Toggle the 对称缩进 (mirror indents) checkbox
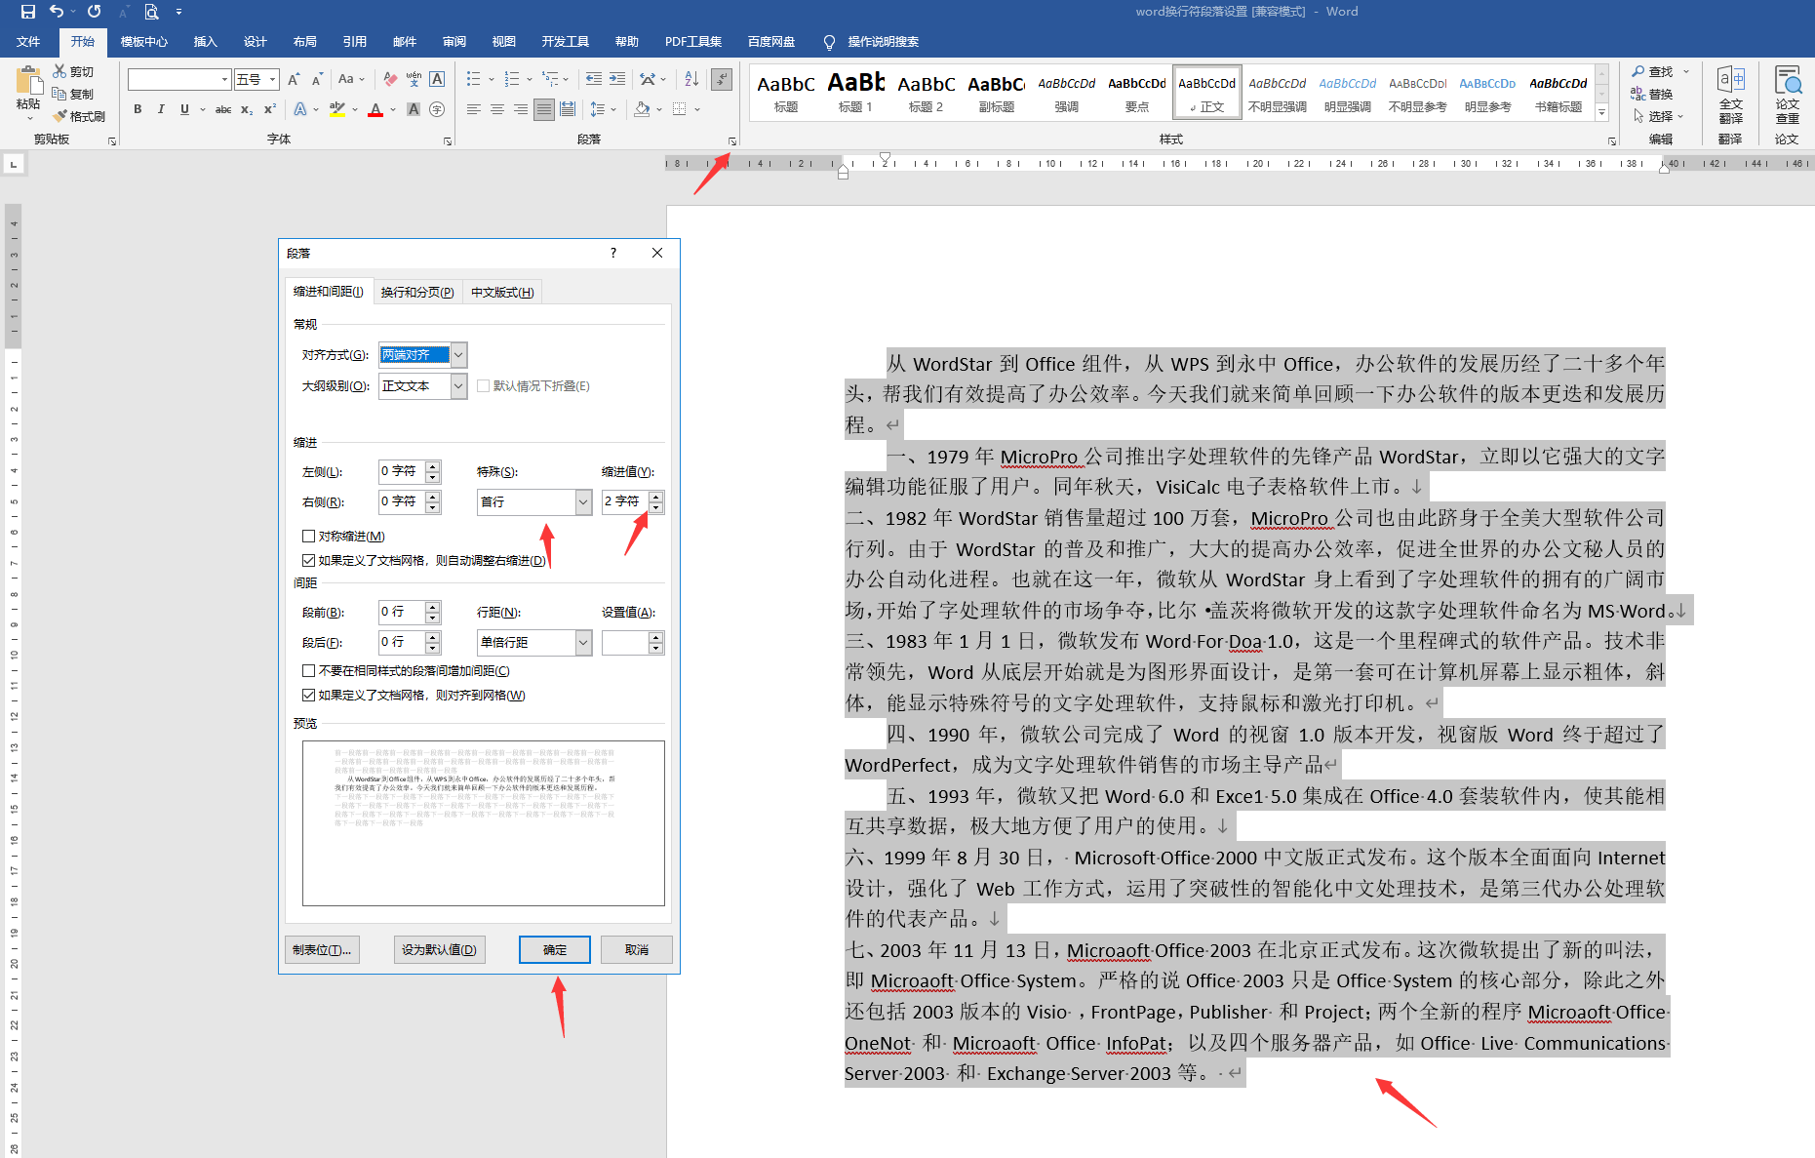This screenshot has width=1815, height=1158. [x=309, y=537]
